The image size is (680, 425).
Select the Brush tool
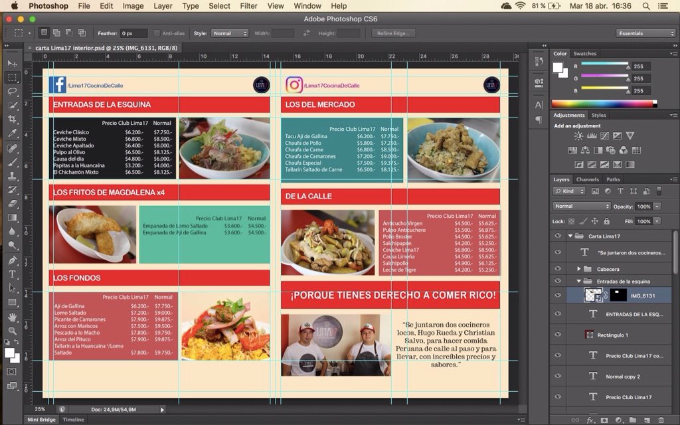click(12, 162)
